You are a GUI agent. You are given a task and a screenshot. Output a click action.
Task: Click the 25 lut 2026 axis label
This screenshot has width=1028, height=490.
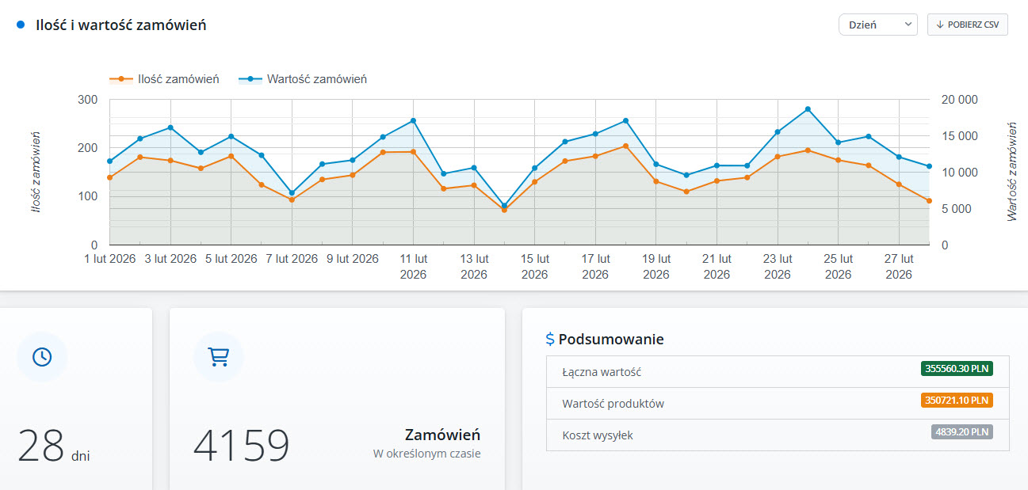[x=838, y=267]
